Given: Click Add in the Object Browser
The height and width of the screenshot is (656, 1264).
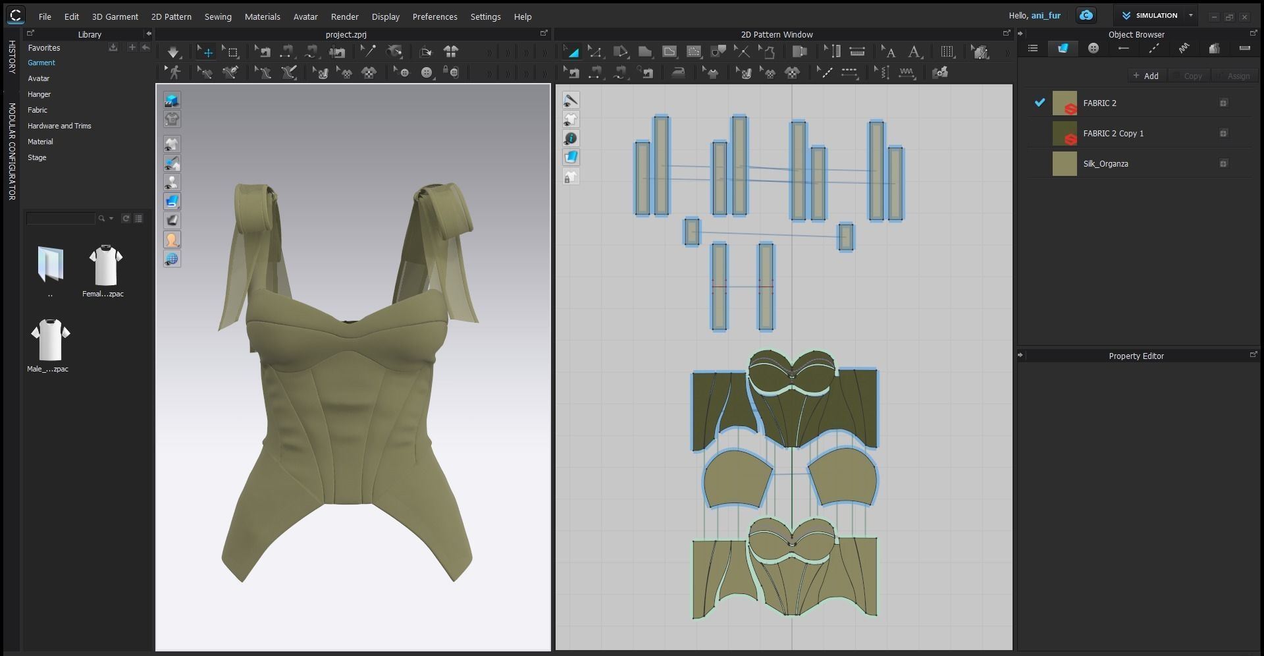Looking at the screenshot, I should [x=1146, y=76].
